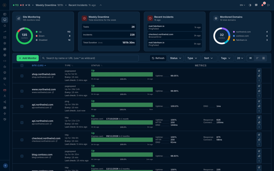Open the trending chart sidebar icon
The height and width of the screenshot is (171, 274).
point(5,31)
